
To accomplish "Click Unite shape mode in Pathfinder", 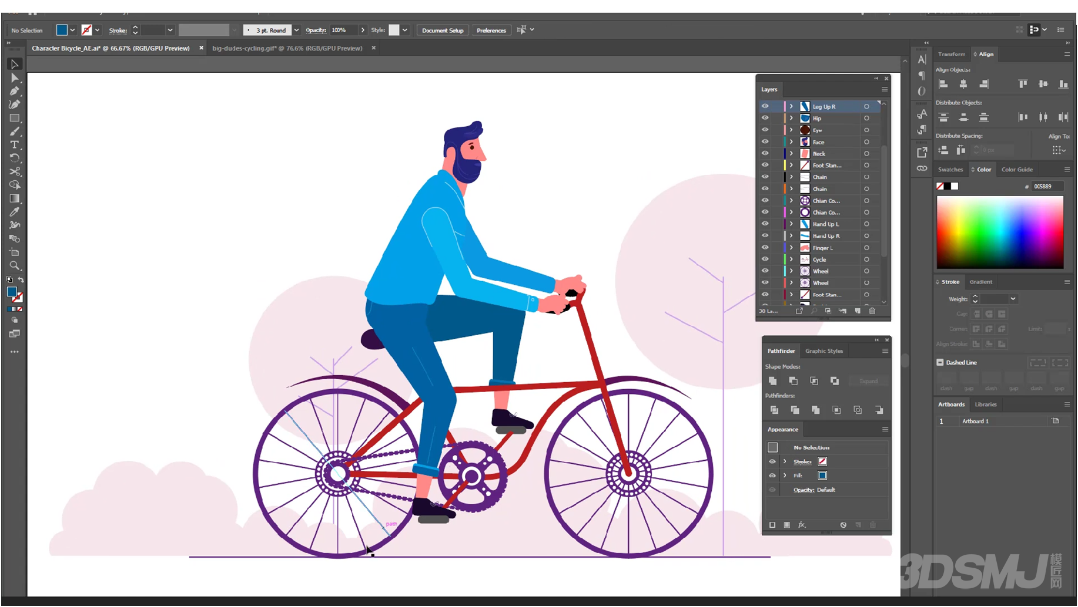I will [773, 381].
